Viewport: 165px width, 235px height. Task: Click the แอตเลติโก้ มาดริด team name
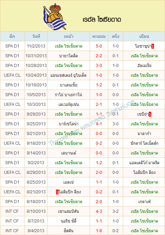(144, 163)
